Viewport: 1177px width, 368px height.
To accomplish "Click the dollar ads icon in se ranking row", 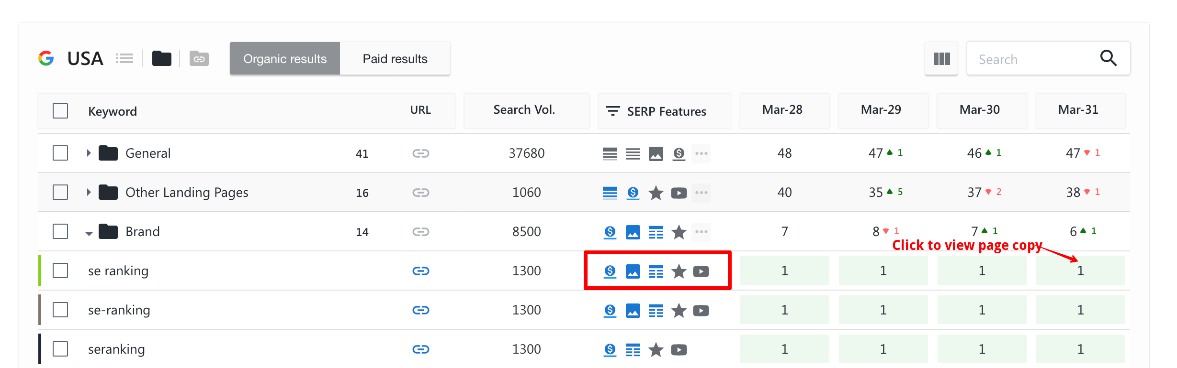I will tap(610, 271).
